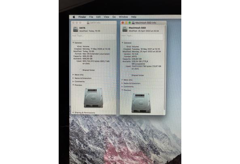Click the format value Mac OS Extended (Journaled)

point(96,54)
